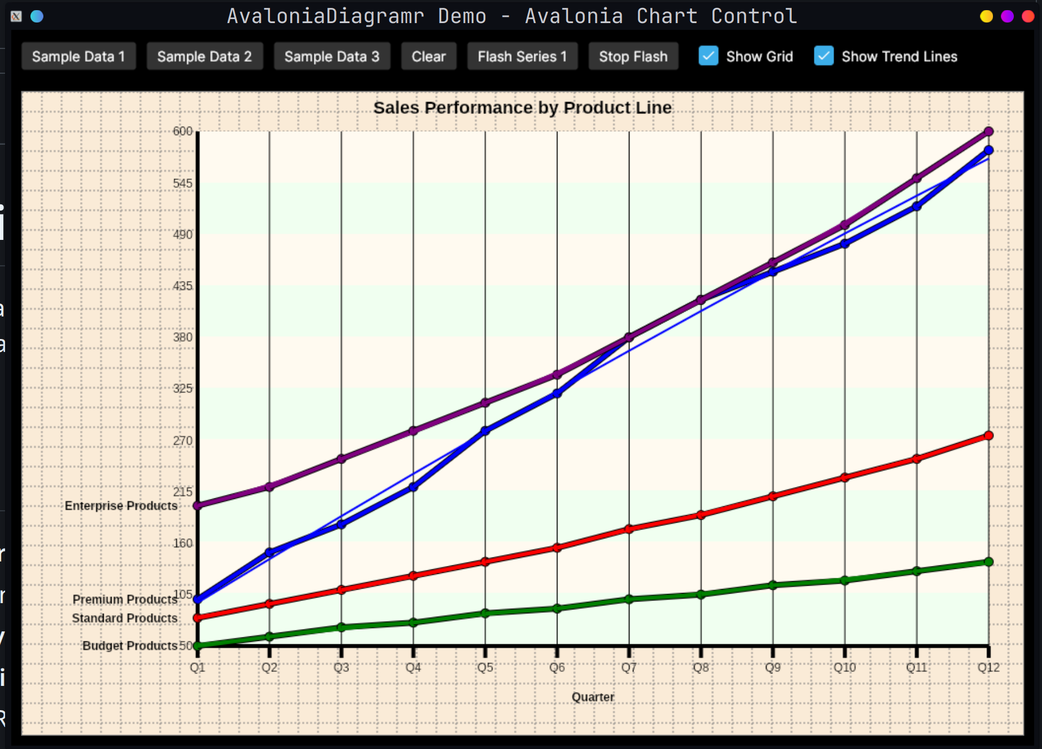This screenshot has width=1042, height=749.
Task: Clear the chart data
Action: click(x=428, y=56)
